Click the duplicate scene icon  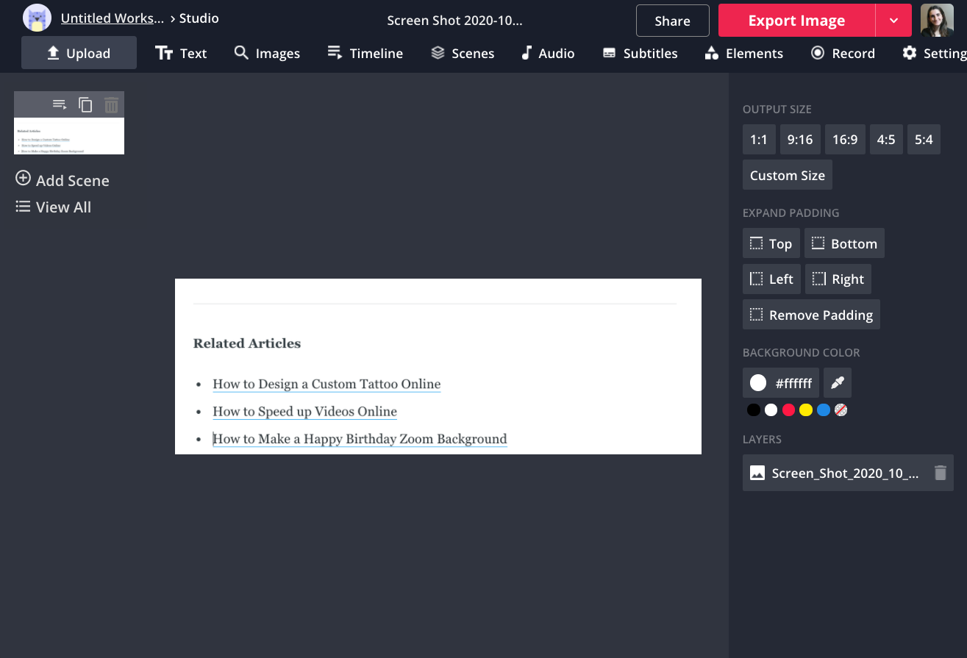pyautogui.click(x=85, y=105)
